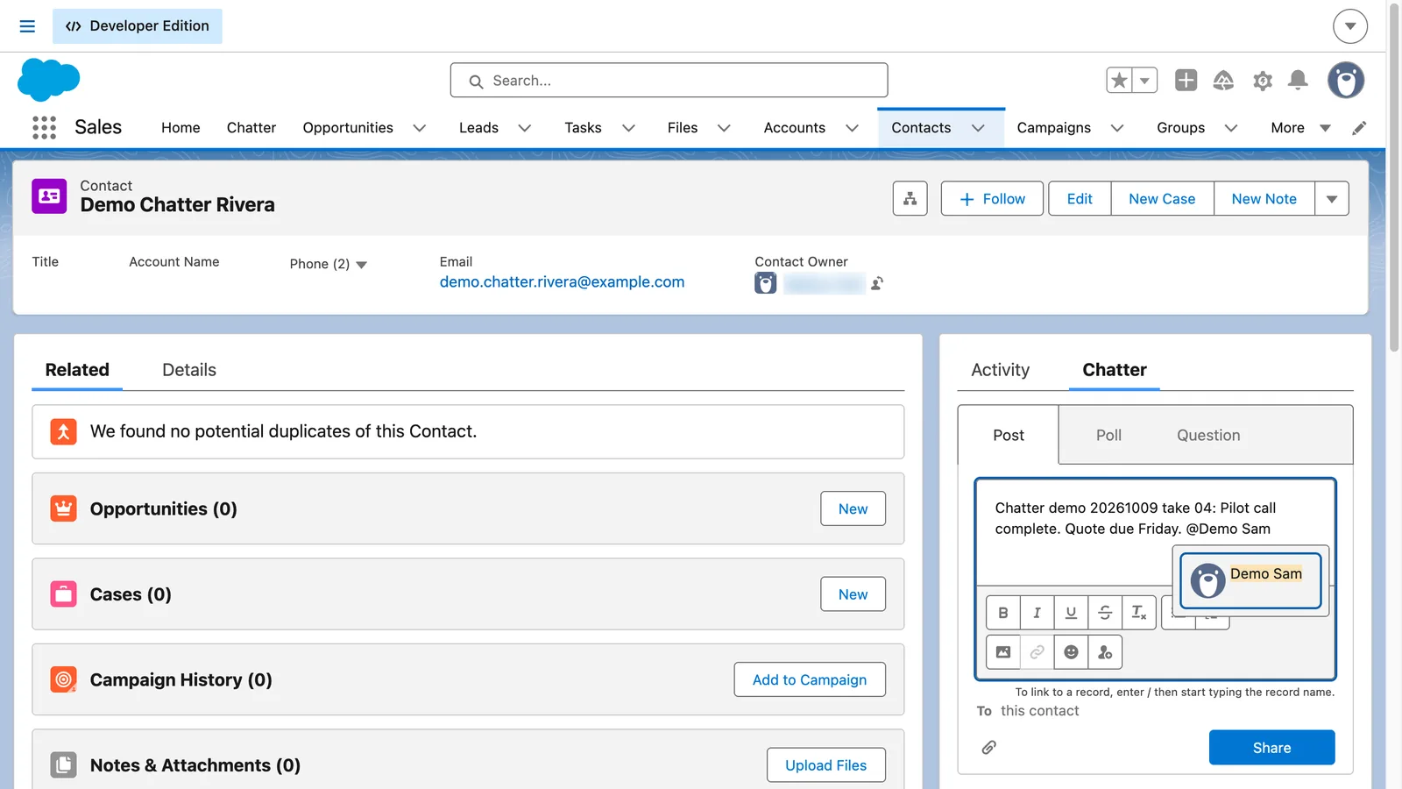Expand the Opportunities nav dropdown chevron
This screenshot has width=1402, height=789.
pyautogui.click(x=420, y=128)
